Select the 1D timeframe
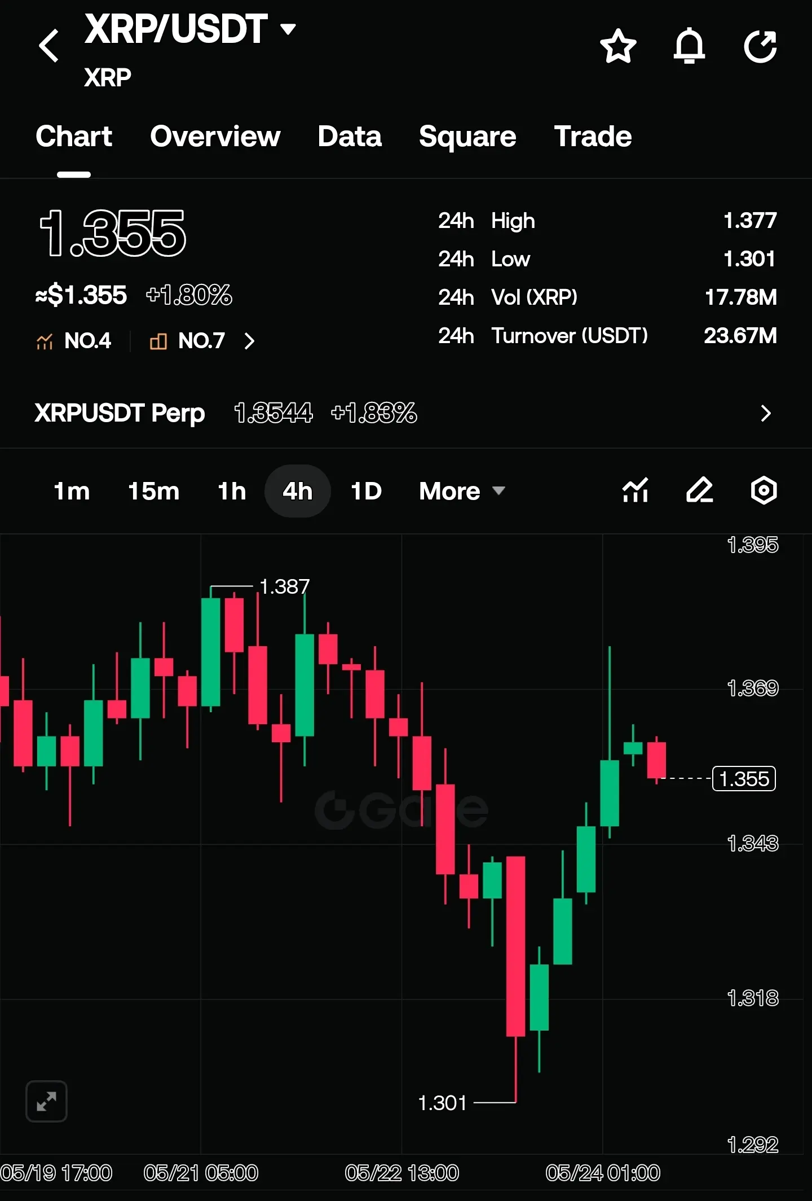The width and height of the screenshot is (812, 1201). [366, 491]
